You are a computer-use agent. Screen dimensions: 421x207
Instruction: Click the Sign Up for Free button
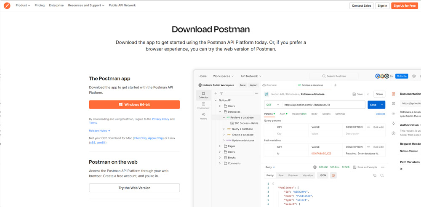pos(404,5)
